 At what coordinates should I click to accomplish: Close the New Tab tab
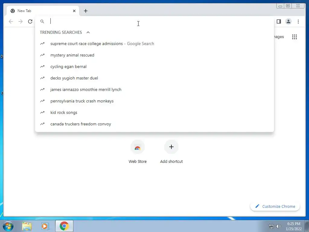pyautogui.click(x=74, y=11)
